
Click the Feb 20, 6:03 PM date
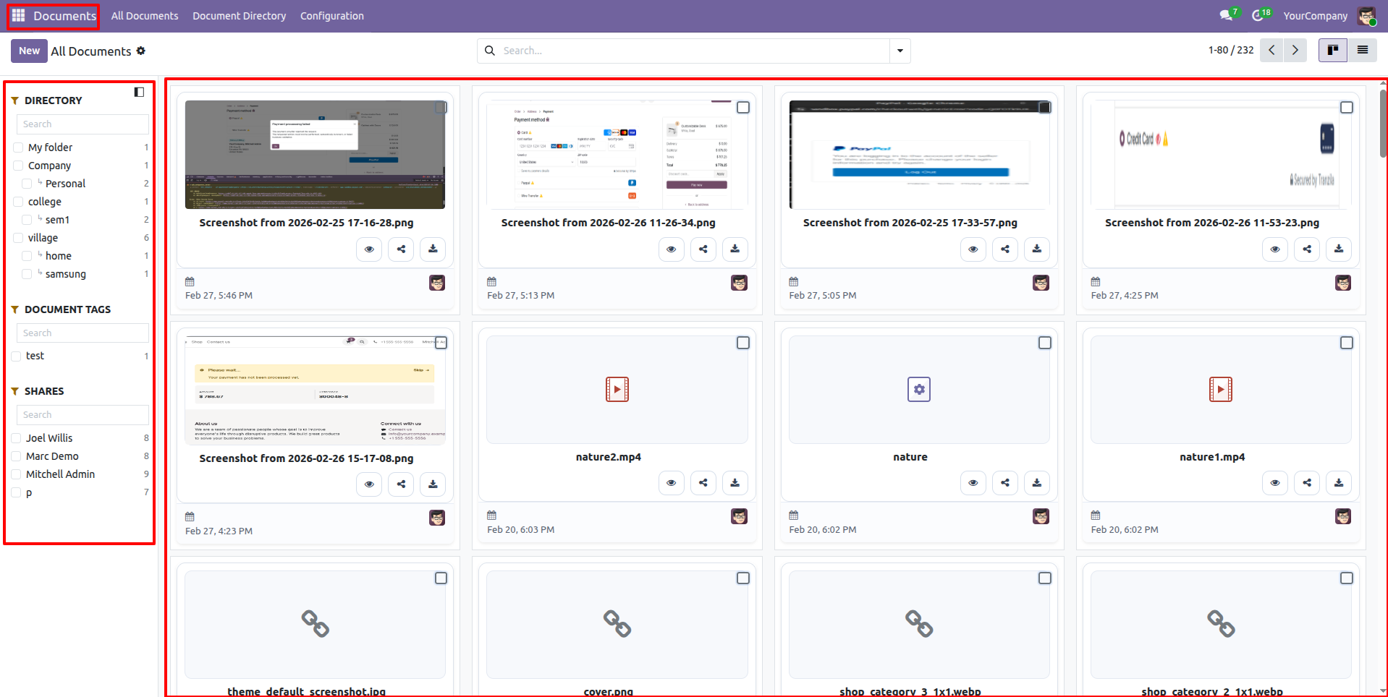pos(520,529)
